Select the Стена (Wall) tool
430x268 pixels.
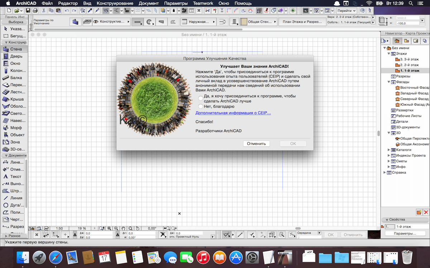[14, 49]
